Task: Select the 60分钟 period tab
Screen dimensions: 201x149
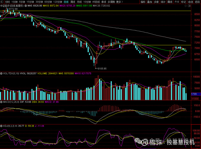Action: coord(48,2)
